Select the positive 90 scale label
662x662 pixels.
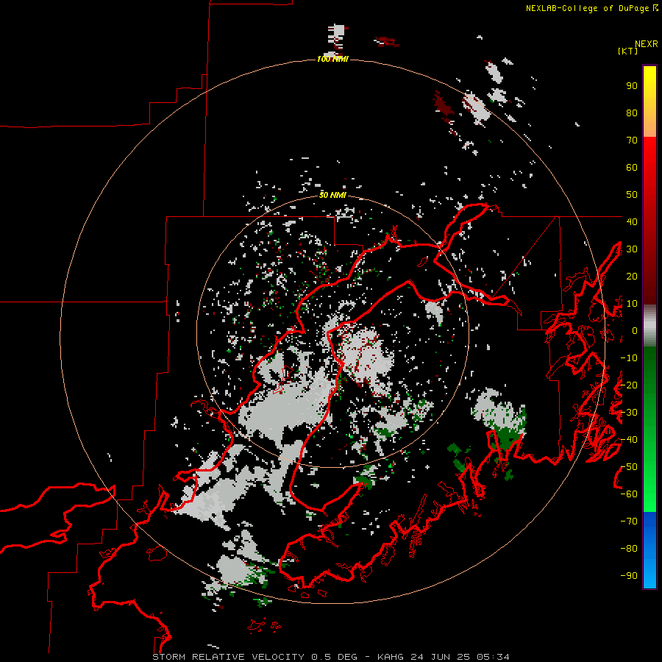click(632, 86)
